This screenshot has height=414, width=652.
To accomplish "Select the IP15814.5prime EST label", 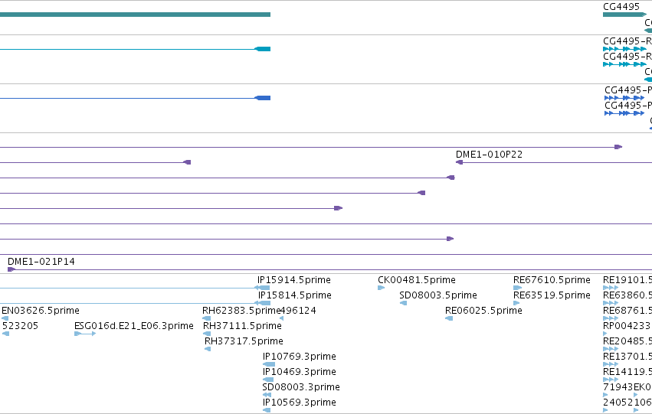I will point(295,295).
